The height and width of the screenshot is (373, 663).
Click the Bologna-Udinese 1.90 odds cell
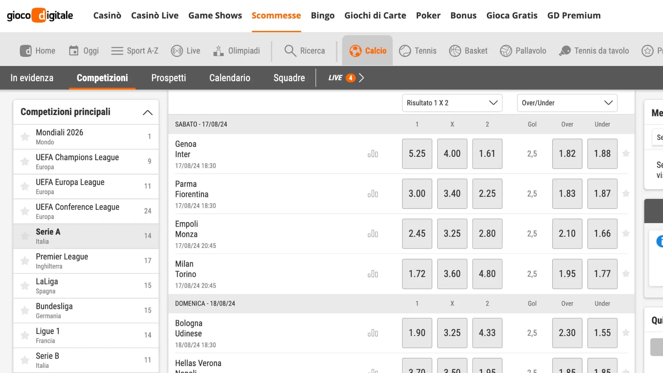tap(417, 333)
